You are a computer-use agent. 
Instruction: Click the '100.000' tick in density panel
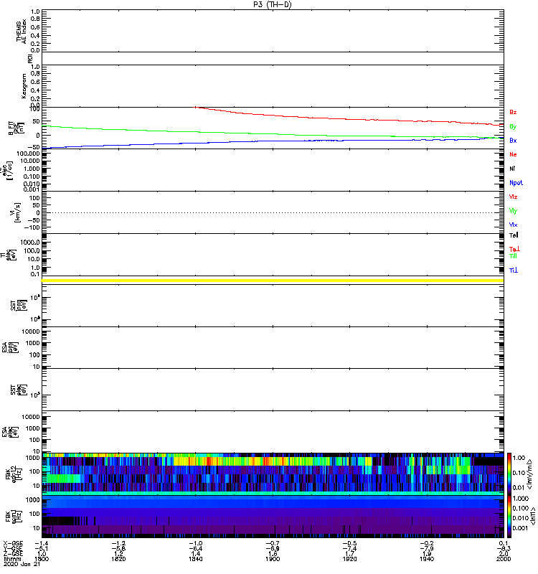[x=28, y=154]
